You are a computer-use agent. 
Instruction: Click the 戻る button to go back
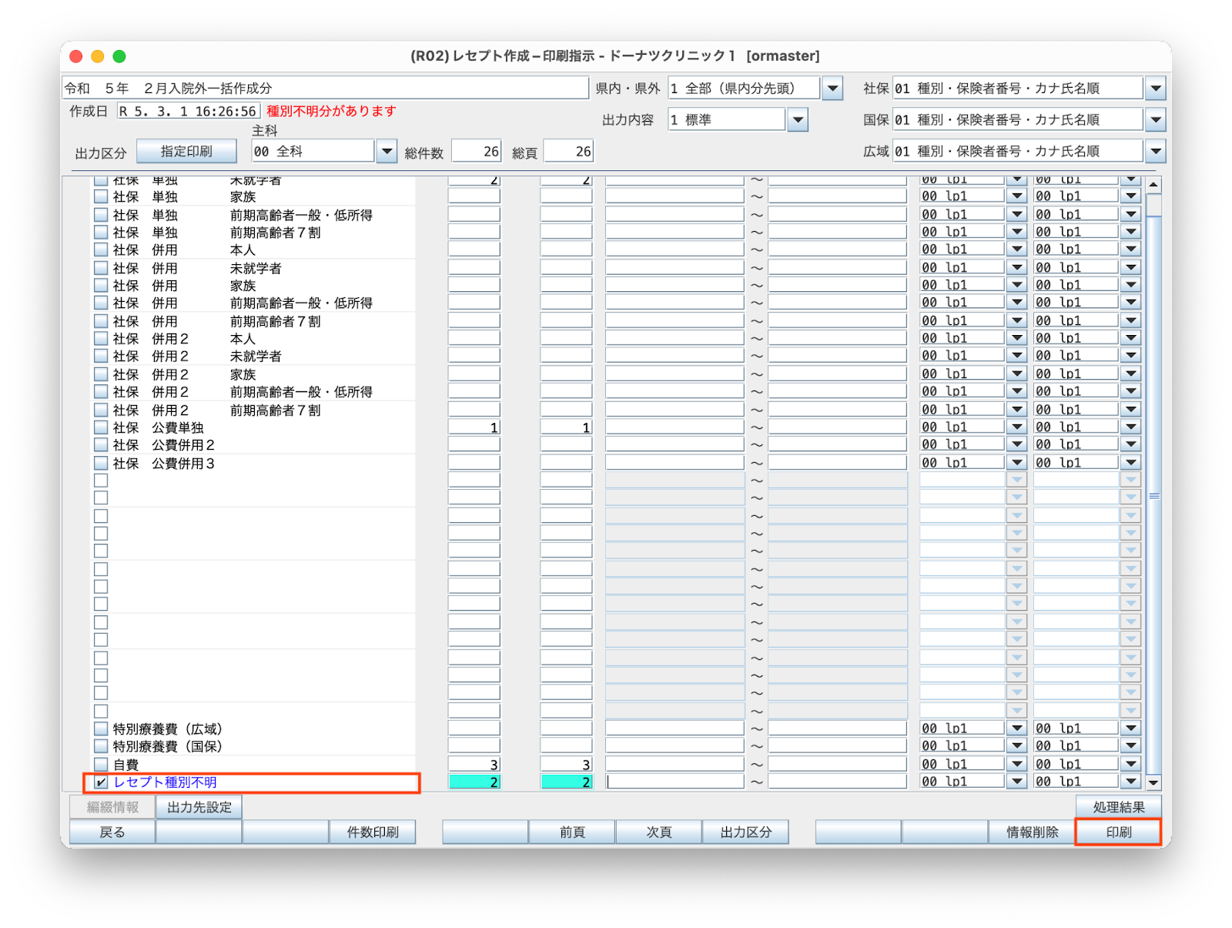pos(111,832)
